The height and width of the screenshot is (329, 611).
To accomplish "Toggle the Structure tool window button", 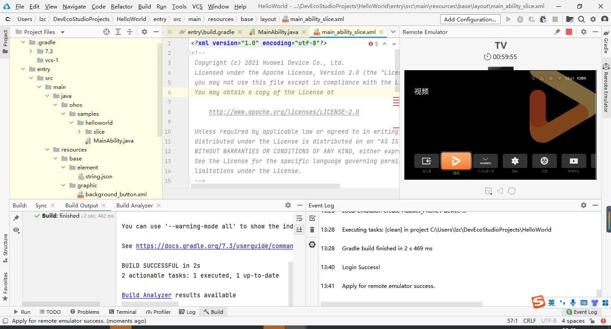I will 5,249.
